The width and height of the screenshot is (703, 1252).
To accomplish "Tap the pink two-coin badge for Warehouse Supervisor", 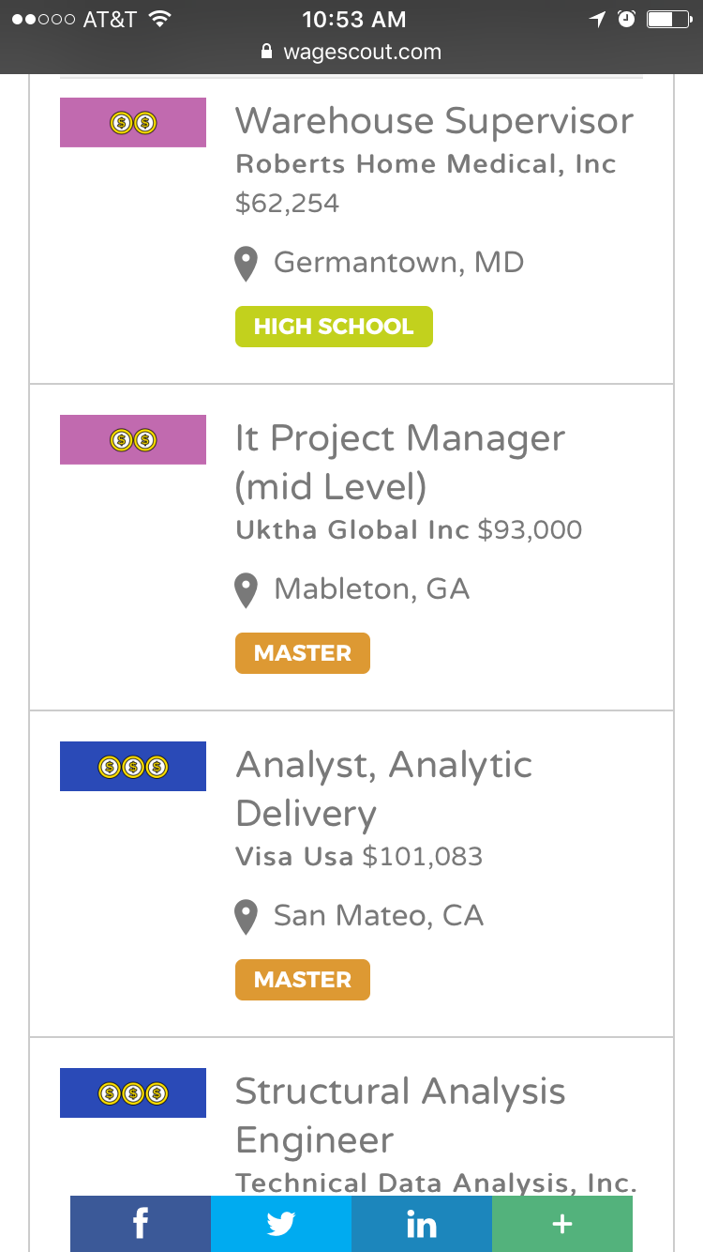I will (x=133, y=123).
